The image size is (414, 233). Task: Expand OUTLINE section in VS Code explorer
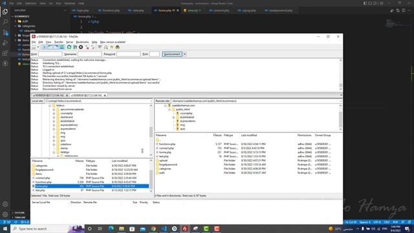tap(19, 213)
